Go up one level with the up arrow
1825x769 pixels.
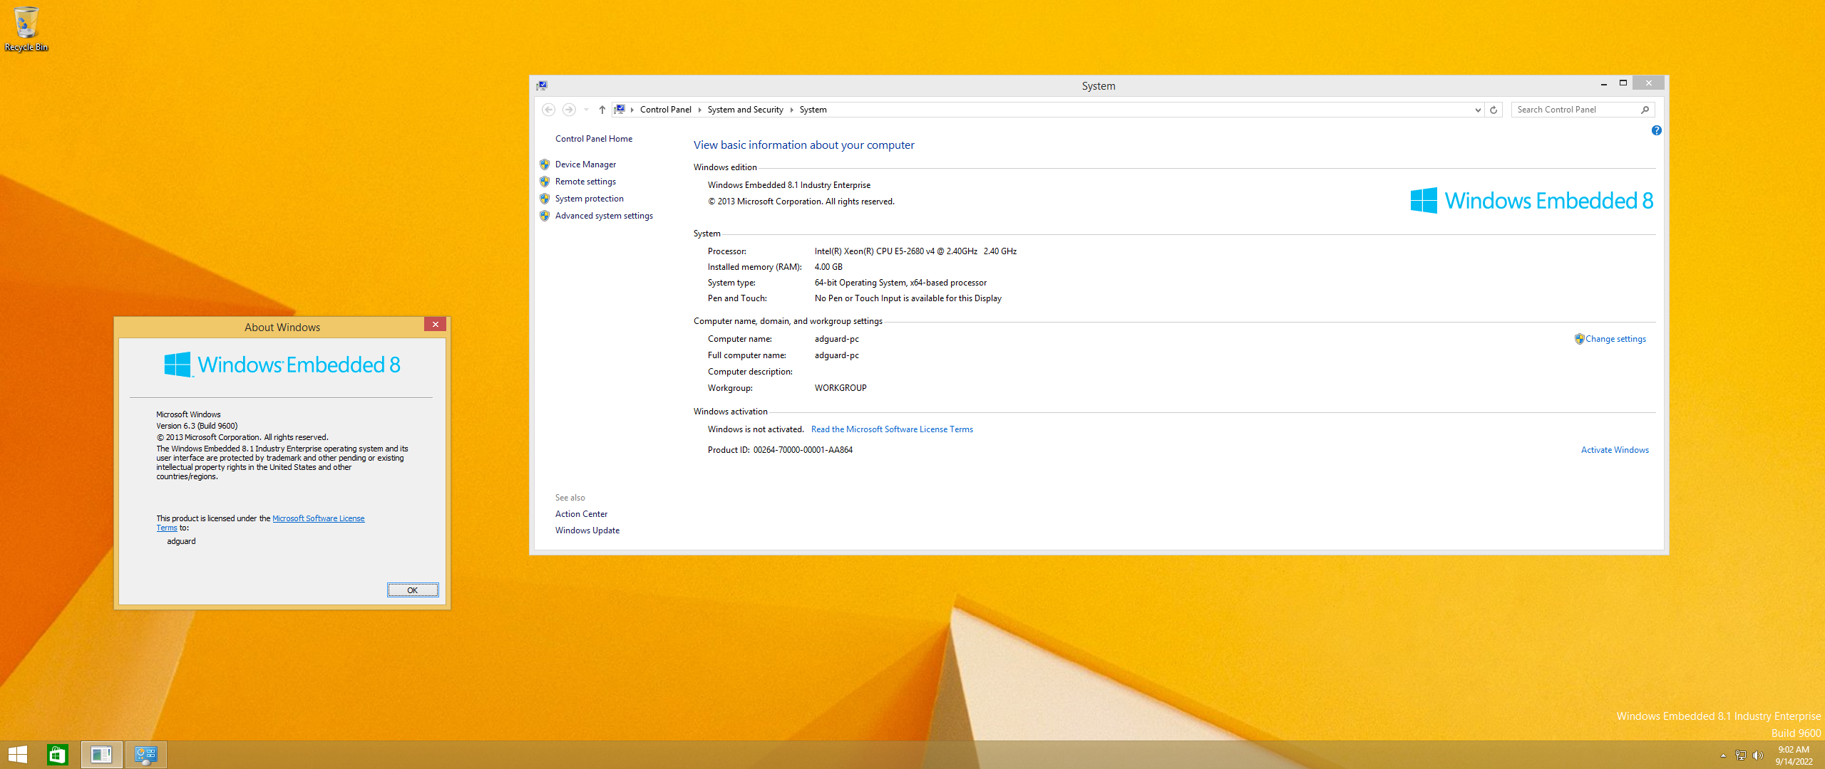point(602,110)
